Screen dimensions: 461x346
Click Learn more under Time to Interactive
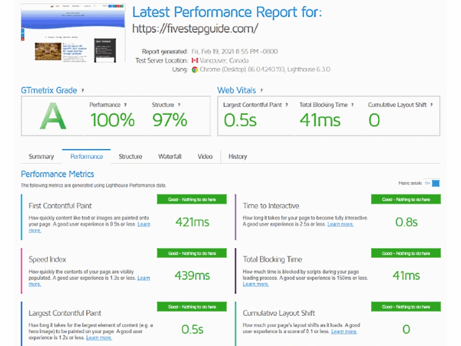pyautogui.click(x=340, y=224)
